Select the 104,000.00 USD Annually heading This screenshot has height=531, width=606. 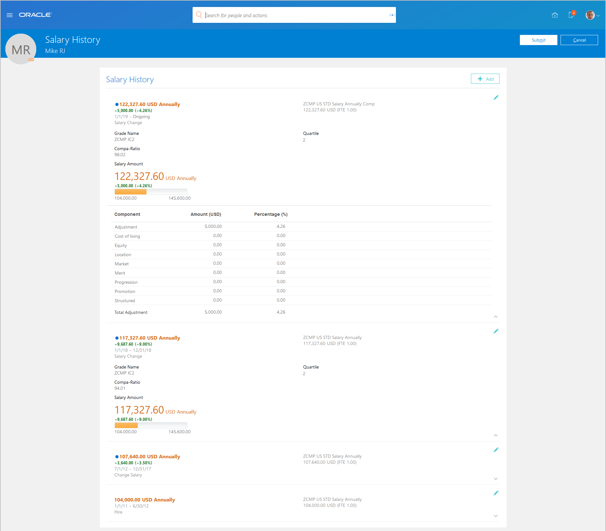pyautogui.click(x=145, y=500)
